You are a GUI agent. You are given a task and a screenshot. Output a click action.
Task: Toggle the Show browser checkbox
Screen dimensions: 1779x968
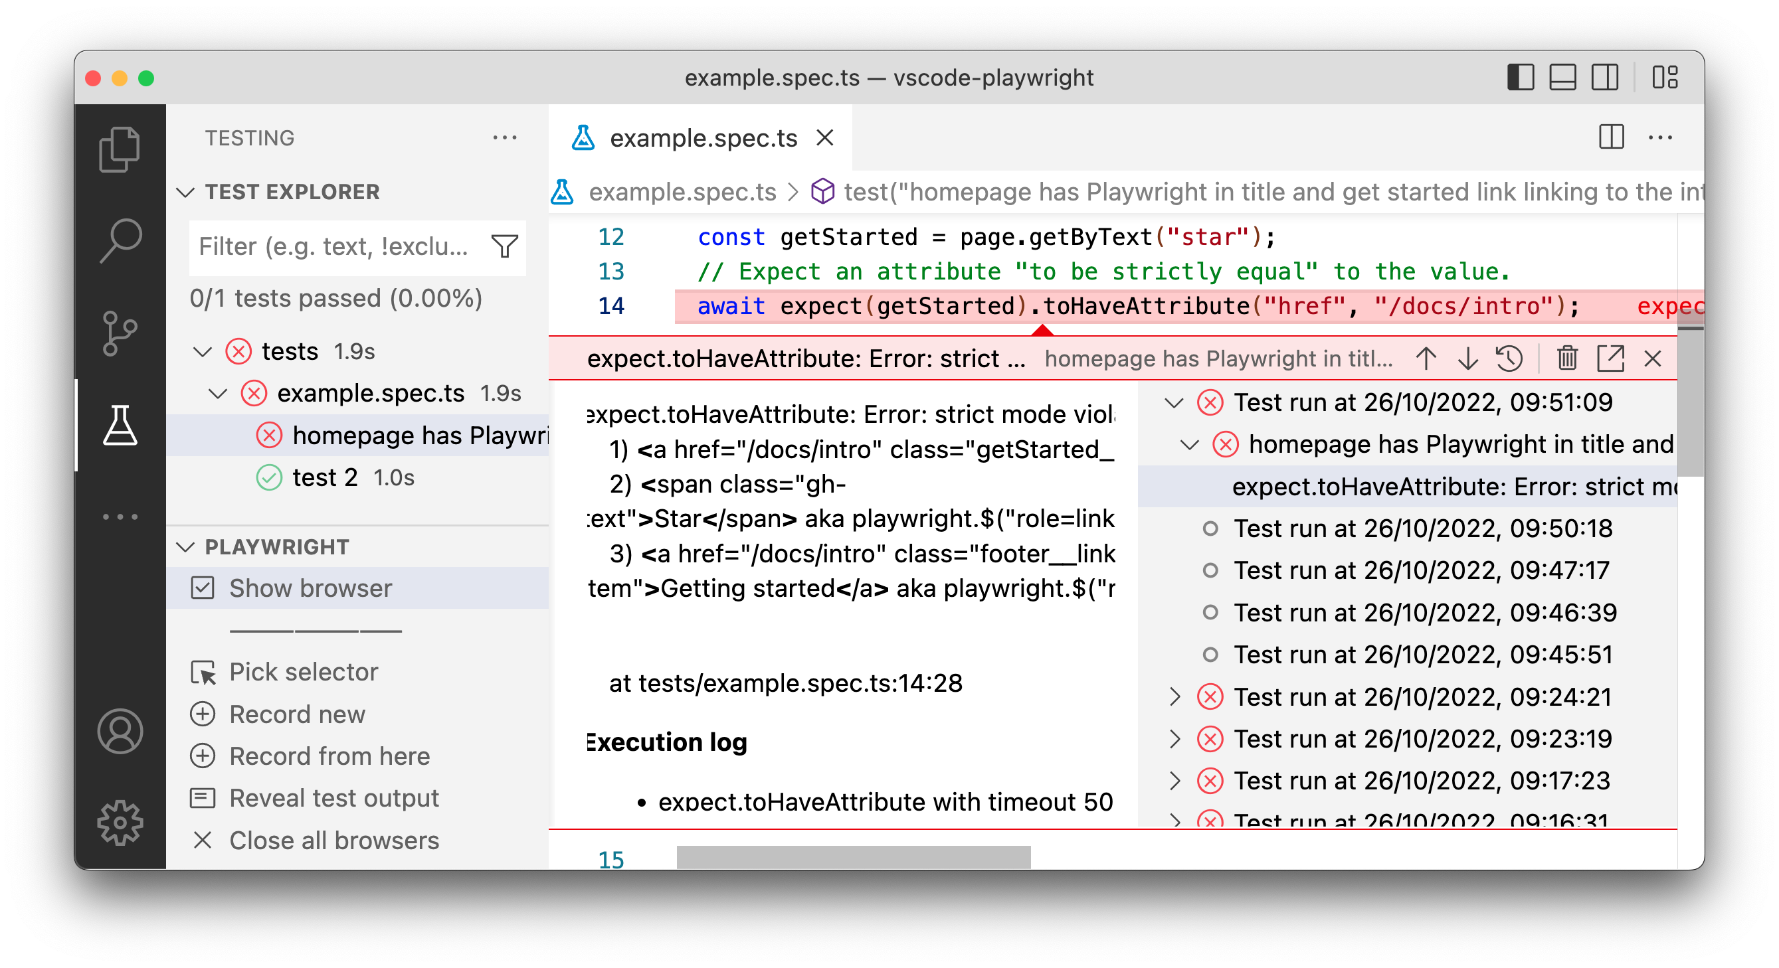[203, 588]
